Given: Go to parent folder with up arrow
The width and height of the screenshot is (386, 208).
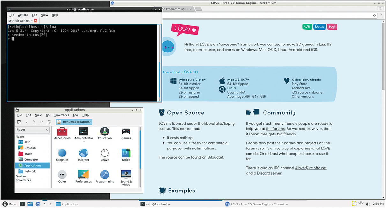Looking at the screenshot, I should click(x=41, y=122).
